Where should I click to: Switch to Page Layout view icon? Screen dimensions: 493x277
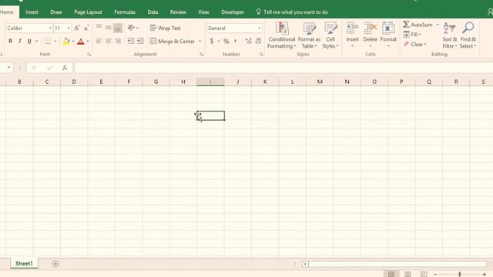pyautogui.click(x=407, y=274)
